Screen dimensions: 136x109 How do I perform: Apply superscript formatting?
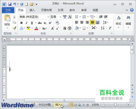[x=50, y=23]
